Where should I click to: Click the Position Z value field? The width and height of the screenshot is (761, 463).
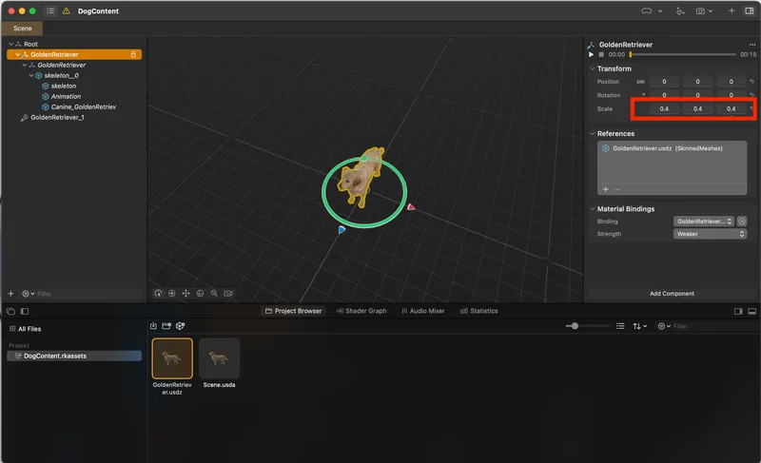[731, 82]
